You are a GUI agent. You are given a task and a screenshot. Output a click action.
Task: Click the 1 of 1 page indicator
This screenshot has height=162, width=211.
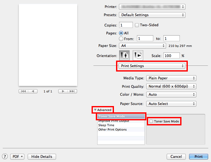pos(48,91)
